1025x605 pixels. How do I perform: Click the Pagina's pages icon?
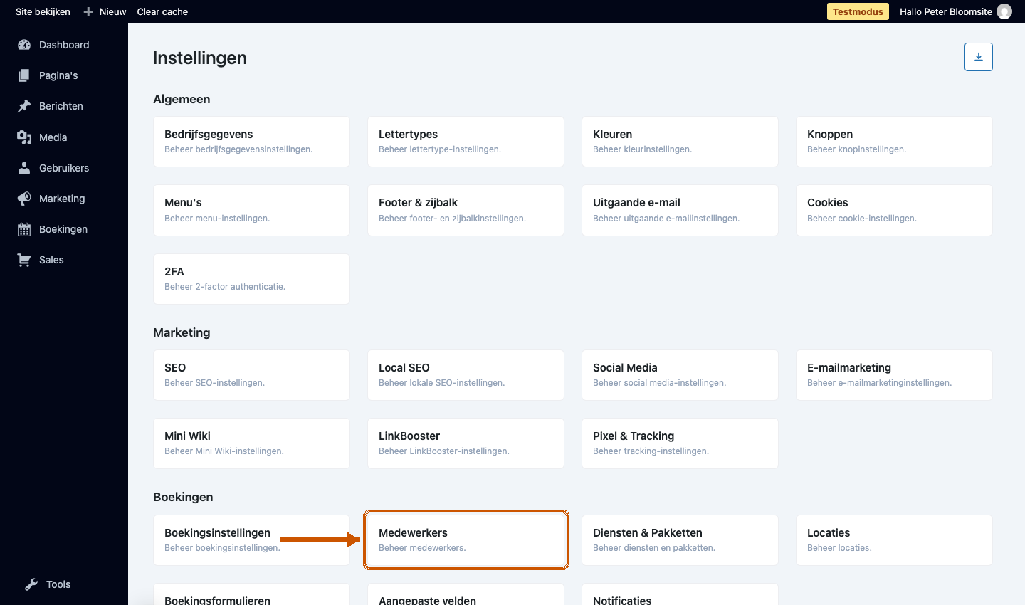point(24,75)
